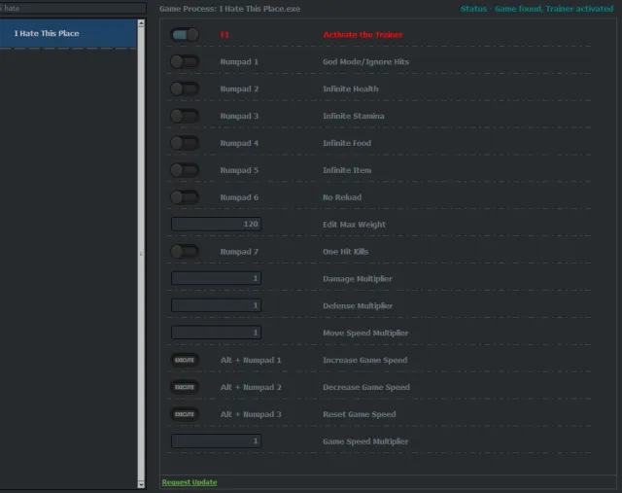Toggle the Infinite Item switch
The image size is (622, 493).
pos(185,171)
